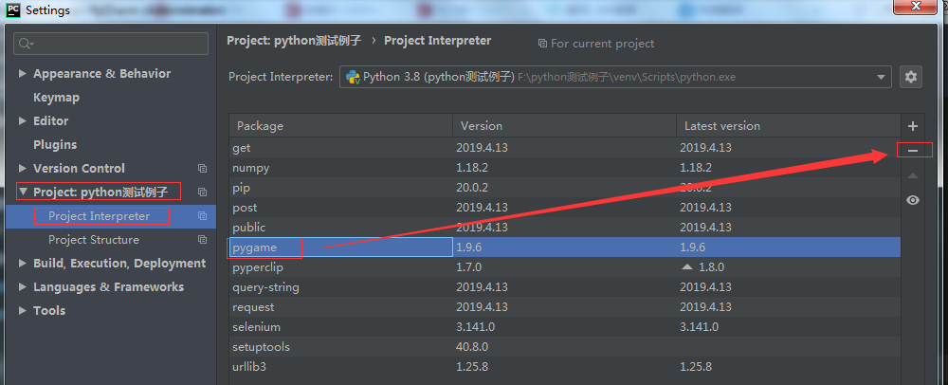The width and height of the screenshot is (948, 385).
Task: Click upgrade arrow next to pyperclip 1.8.0
Action: [x=687, y=266]
